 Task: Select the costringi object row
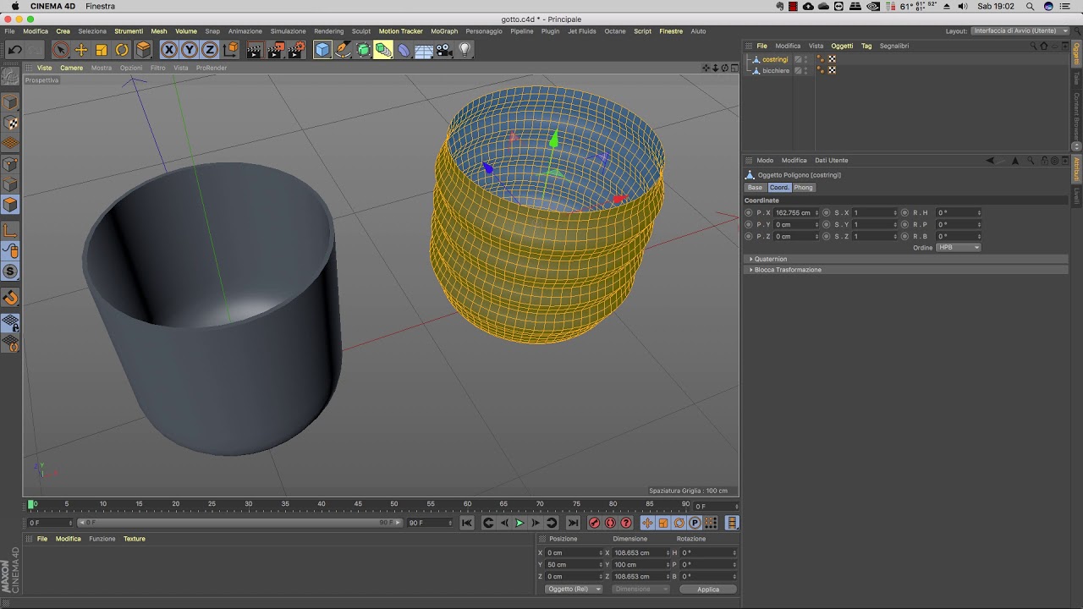[775, 59]
